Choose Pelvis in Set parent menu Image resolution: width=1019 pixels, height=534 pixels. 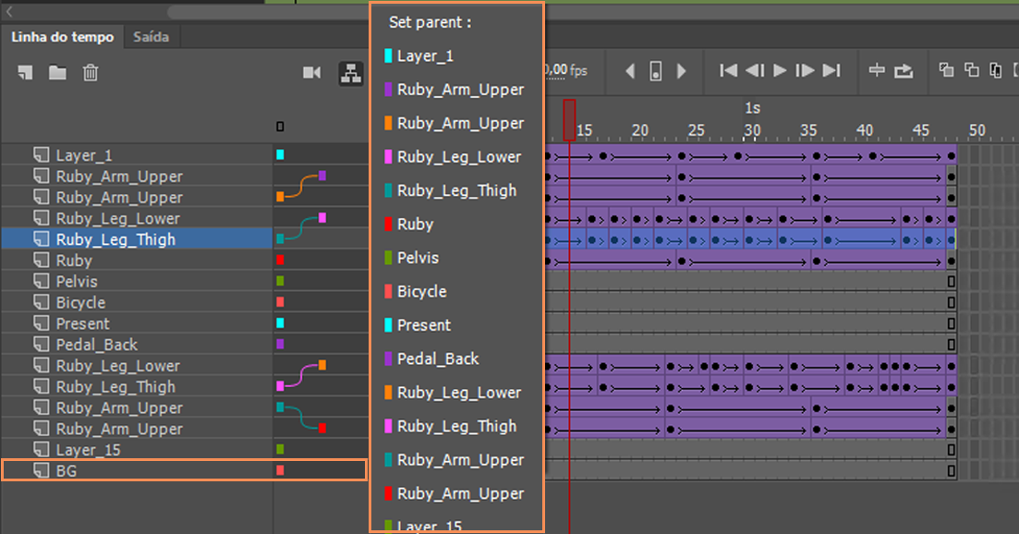(x=418, y=258)
